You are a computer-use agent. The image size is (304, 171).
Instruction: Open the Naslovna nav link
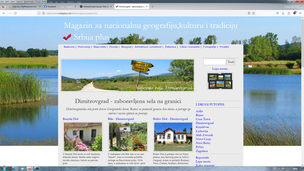[x=69, y=47]
